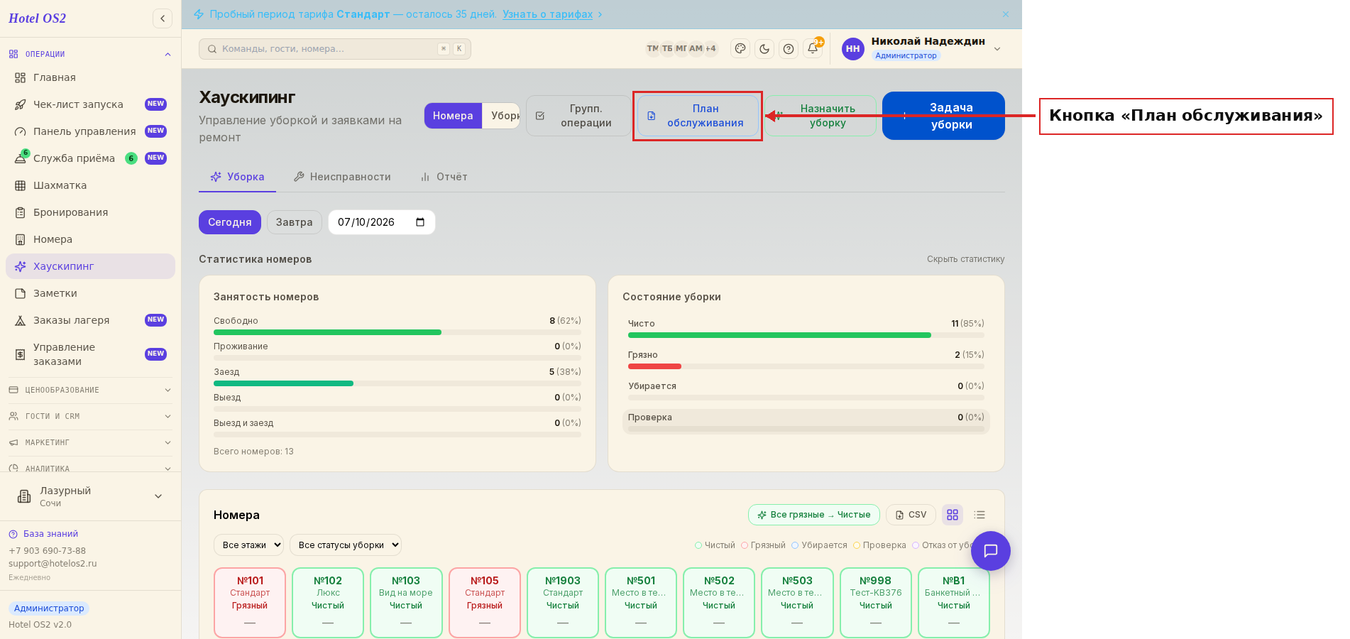
Task: Open the help question mark icon
Action: (789, 49)
